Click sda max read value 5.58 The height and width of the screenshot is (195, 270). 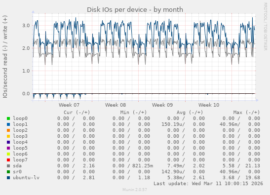tap(229, 166)
